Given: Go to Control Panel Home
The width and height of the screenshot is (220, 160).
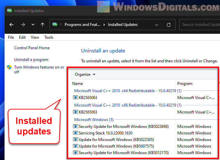Looking at the screenshot, I should pyautogui.click(x=32, y=48).
